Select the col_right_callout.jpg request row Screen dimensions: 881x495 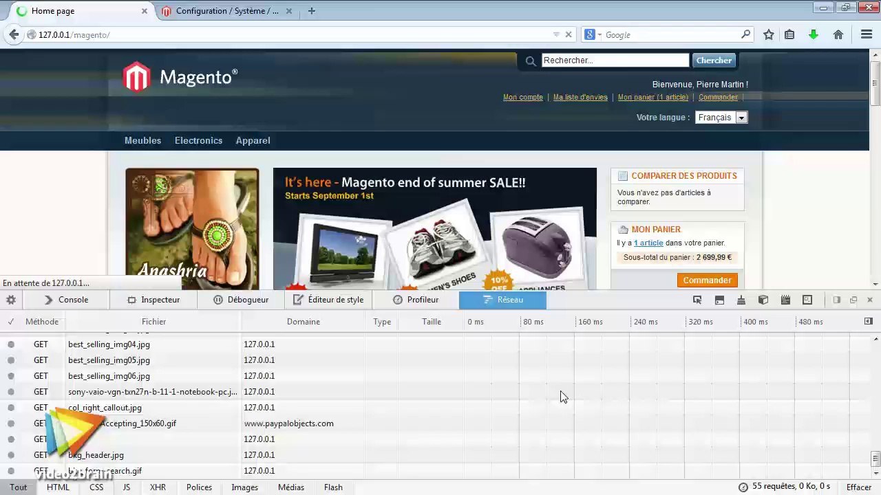tap(435, 408)
